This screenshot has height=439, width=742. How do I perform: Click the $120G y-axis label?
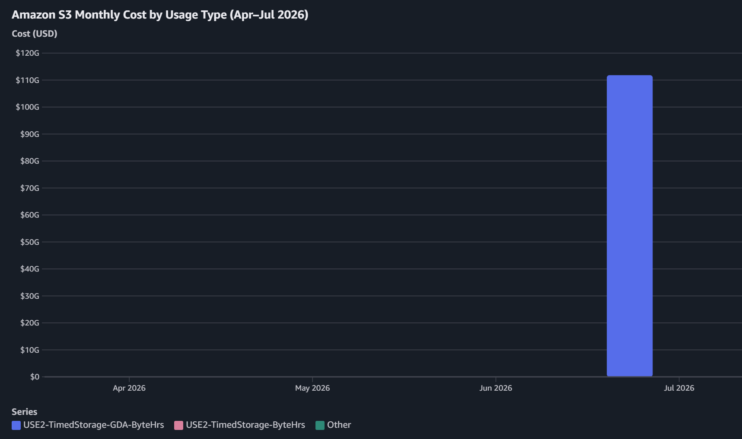pos(28,53)
